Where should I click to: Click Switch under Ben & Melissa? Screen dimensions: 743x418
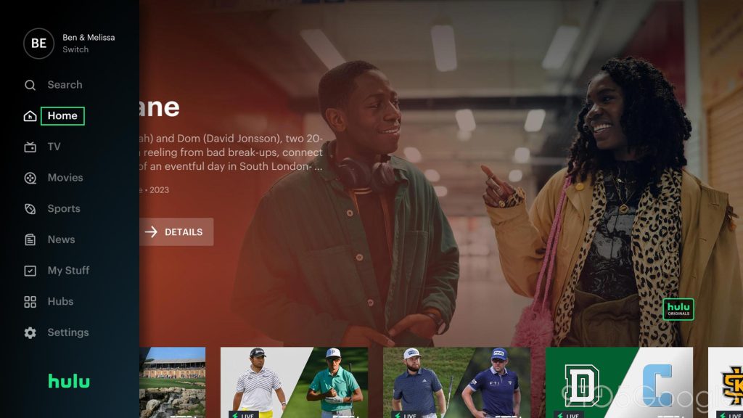(x=75, y=50)
